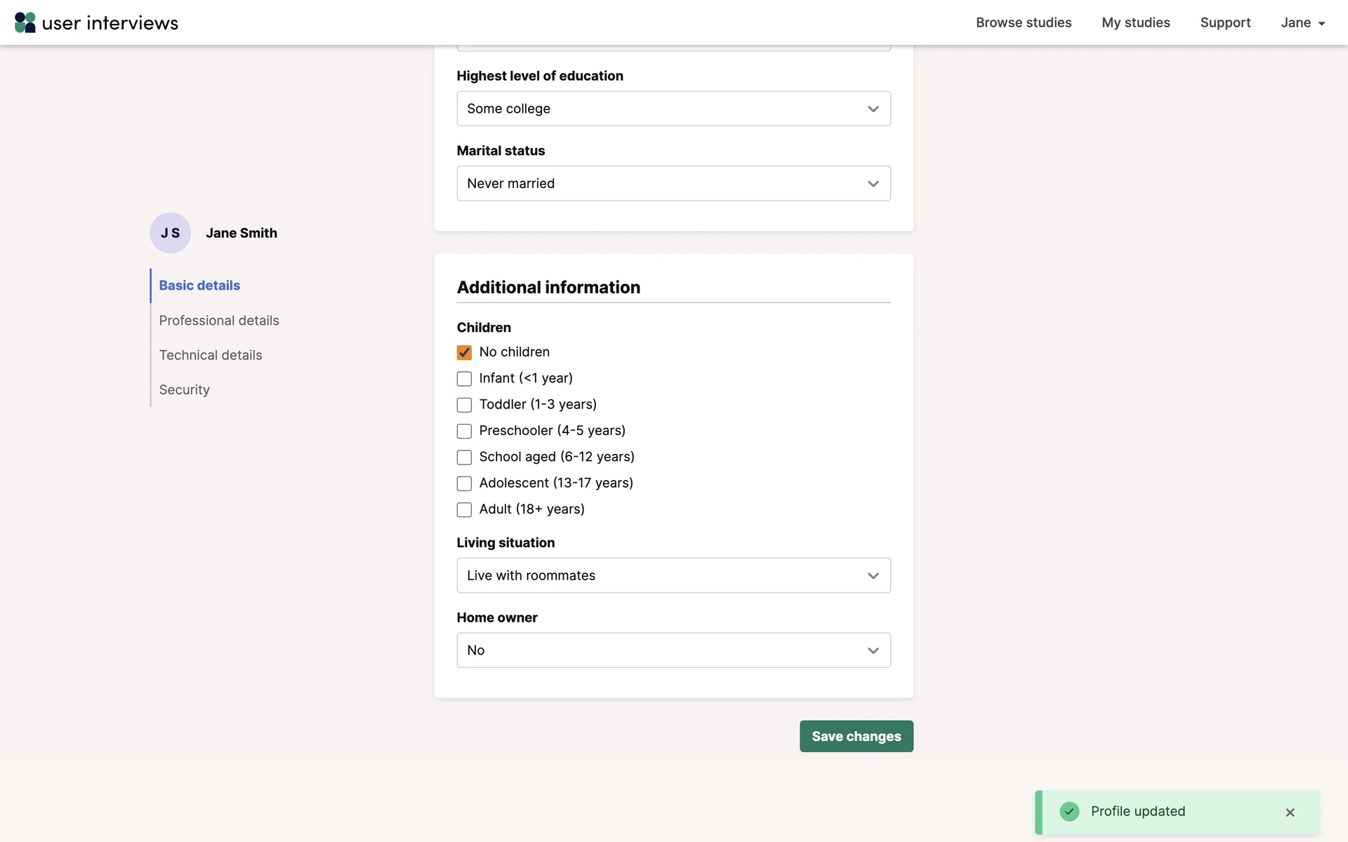Open Technical details in the sidebar

pos(211,355)
